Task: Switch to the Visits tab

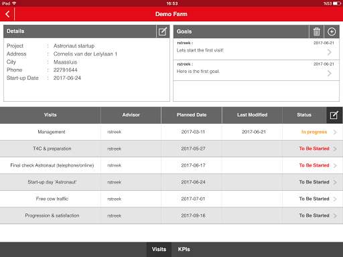Action: [159, 250]
